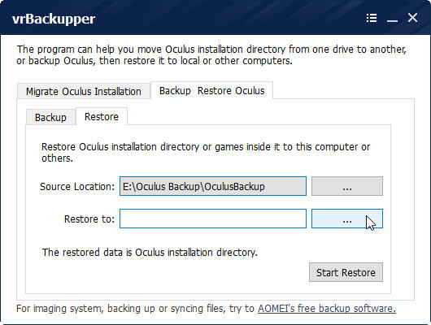
Task: Select the Backup Restore Oculus tab
Action: click(212, 90)
